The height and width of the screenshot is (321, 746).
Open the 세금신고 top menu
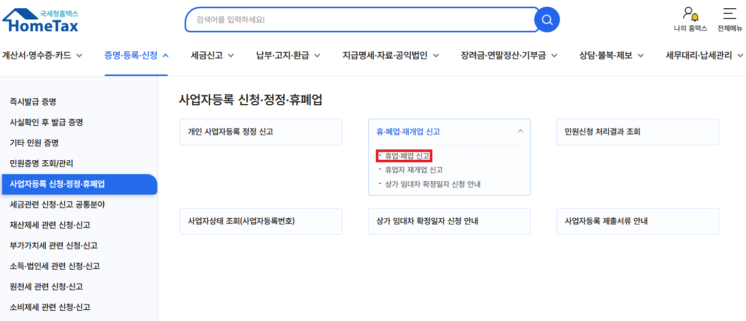[212, 55]
